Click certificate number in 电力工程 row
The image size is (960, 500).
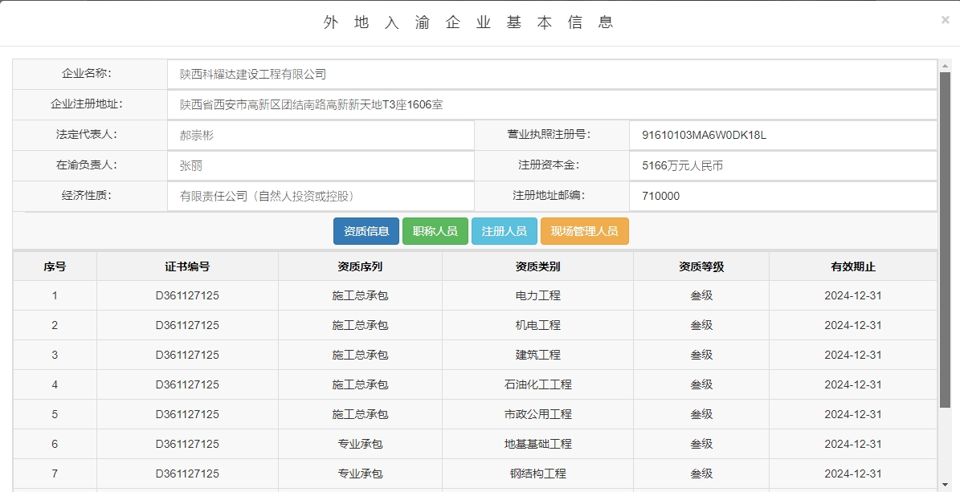pos(187,295)
